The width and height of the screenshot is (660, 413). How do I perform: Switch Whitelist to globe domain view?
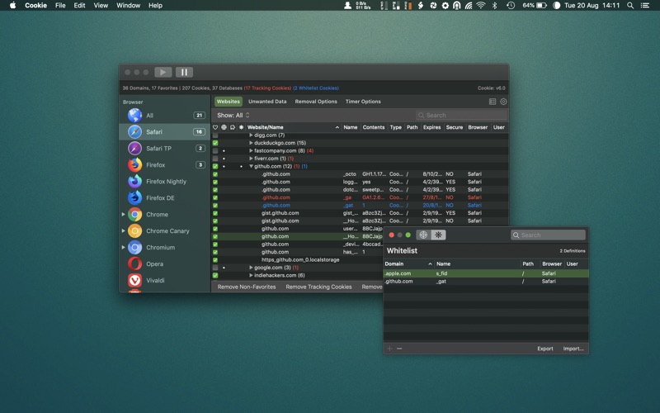(423, 235)
